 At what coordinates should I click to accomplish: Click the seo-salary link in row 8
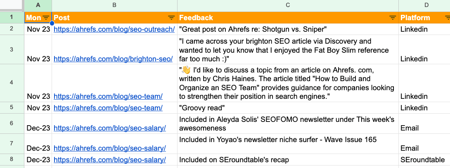pos(109,160)
